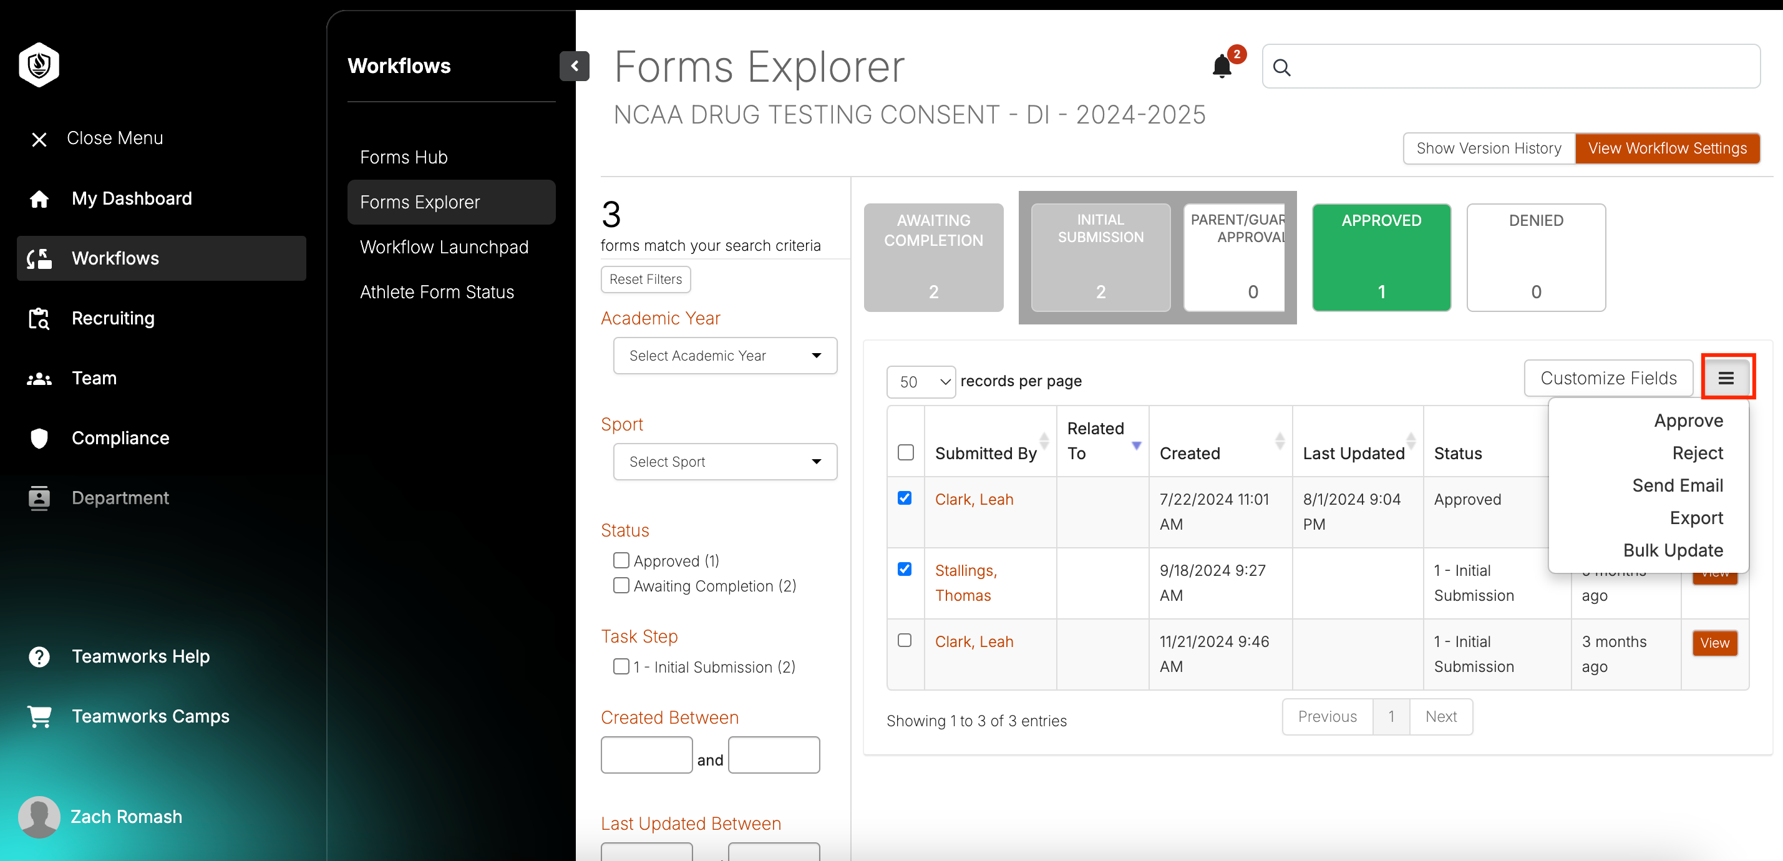Click the Customize Fields button

[1608, 378]
